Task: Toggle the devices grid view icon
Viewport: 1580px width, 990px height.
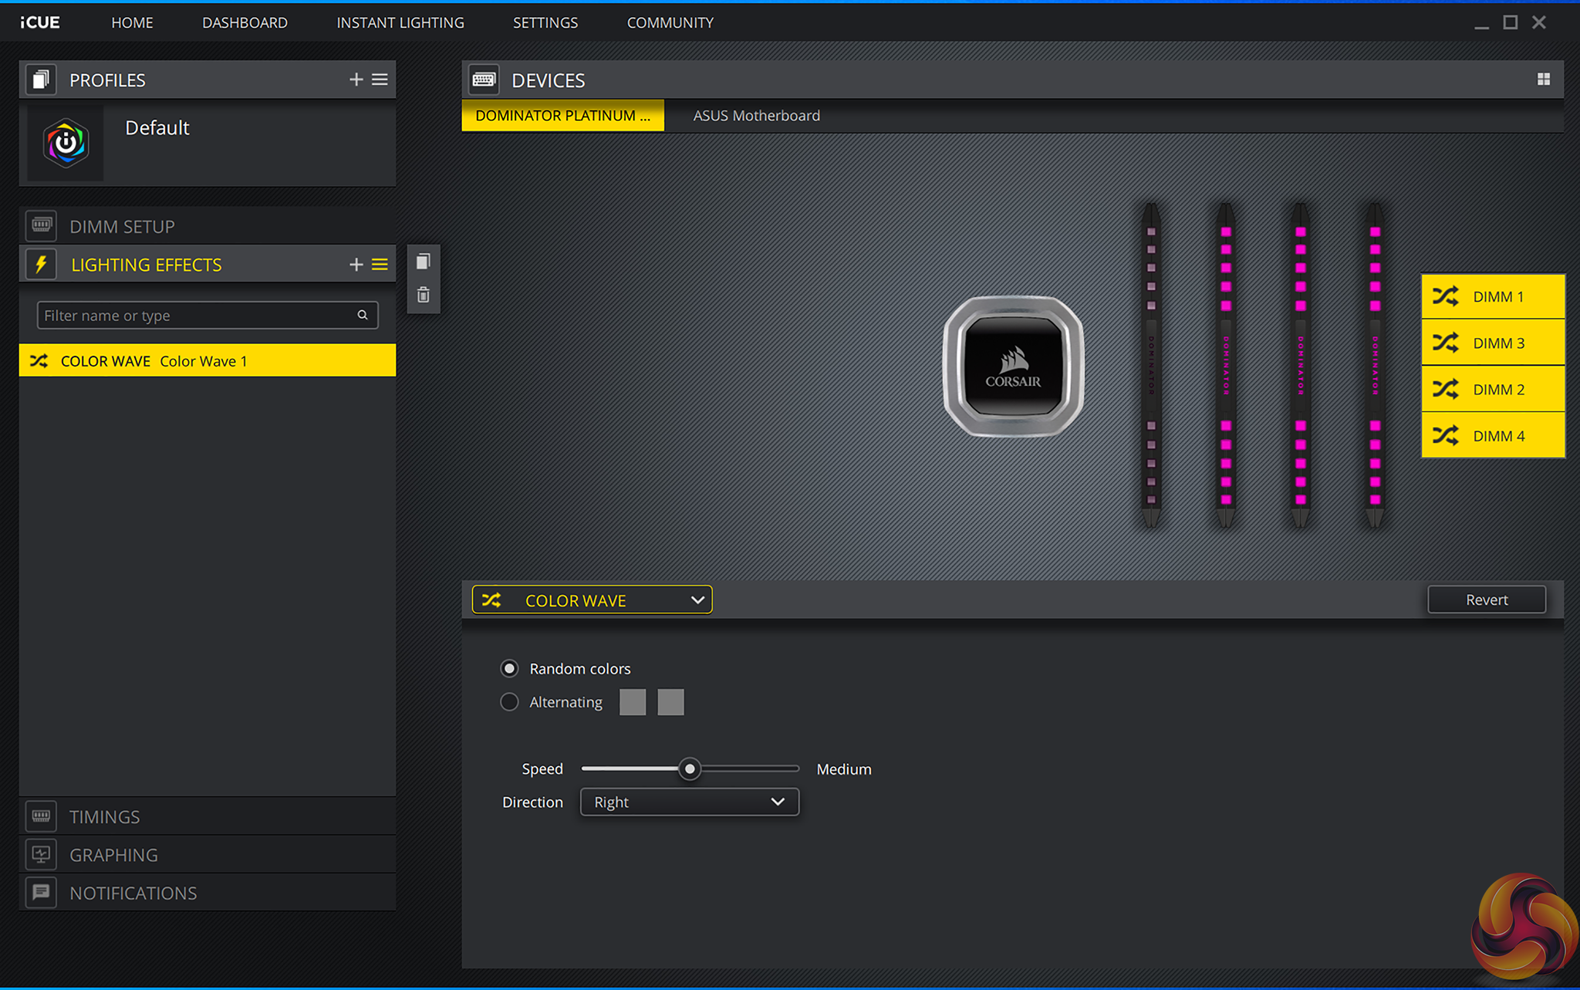Action: (x=1543, y=79)
